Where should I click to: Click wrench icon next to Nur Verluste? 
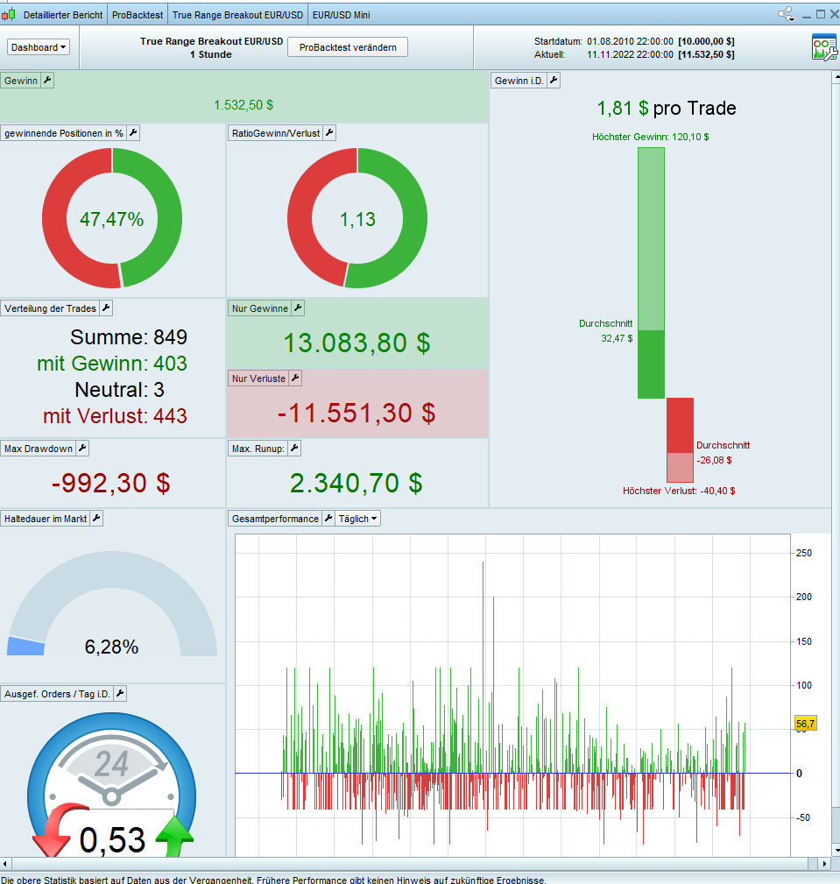(x=295, y=378)
